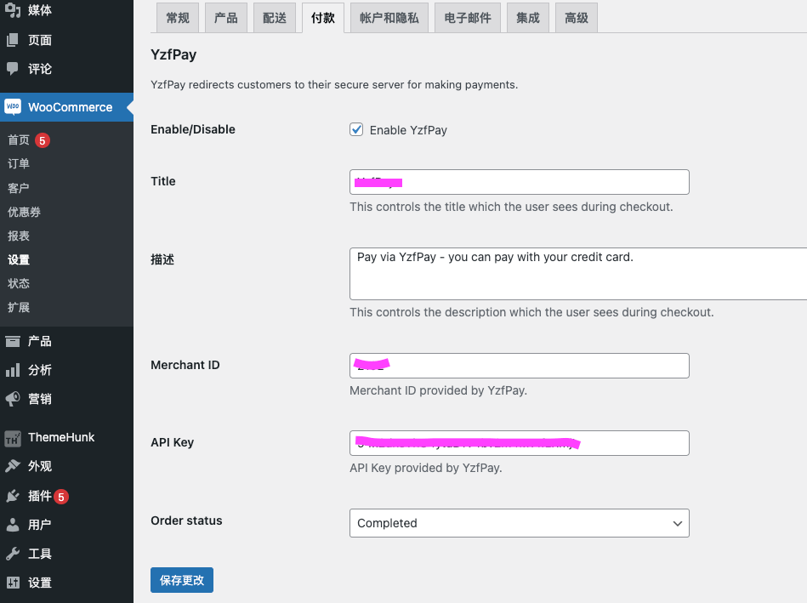Click the ThemeHunk sidebar menu label
The image size is (807, 603).
61,437
